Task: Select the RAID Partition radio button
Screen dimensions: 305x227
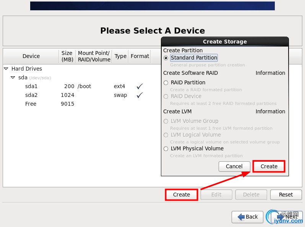Action: click(x=166, y=83)
